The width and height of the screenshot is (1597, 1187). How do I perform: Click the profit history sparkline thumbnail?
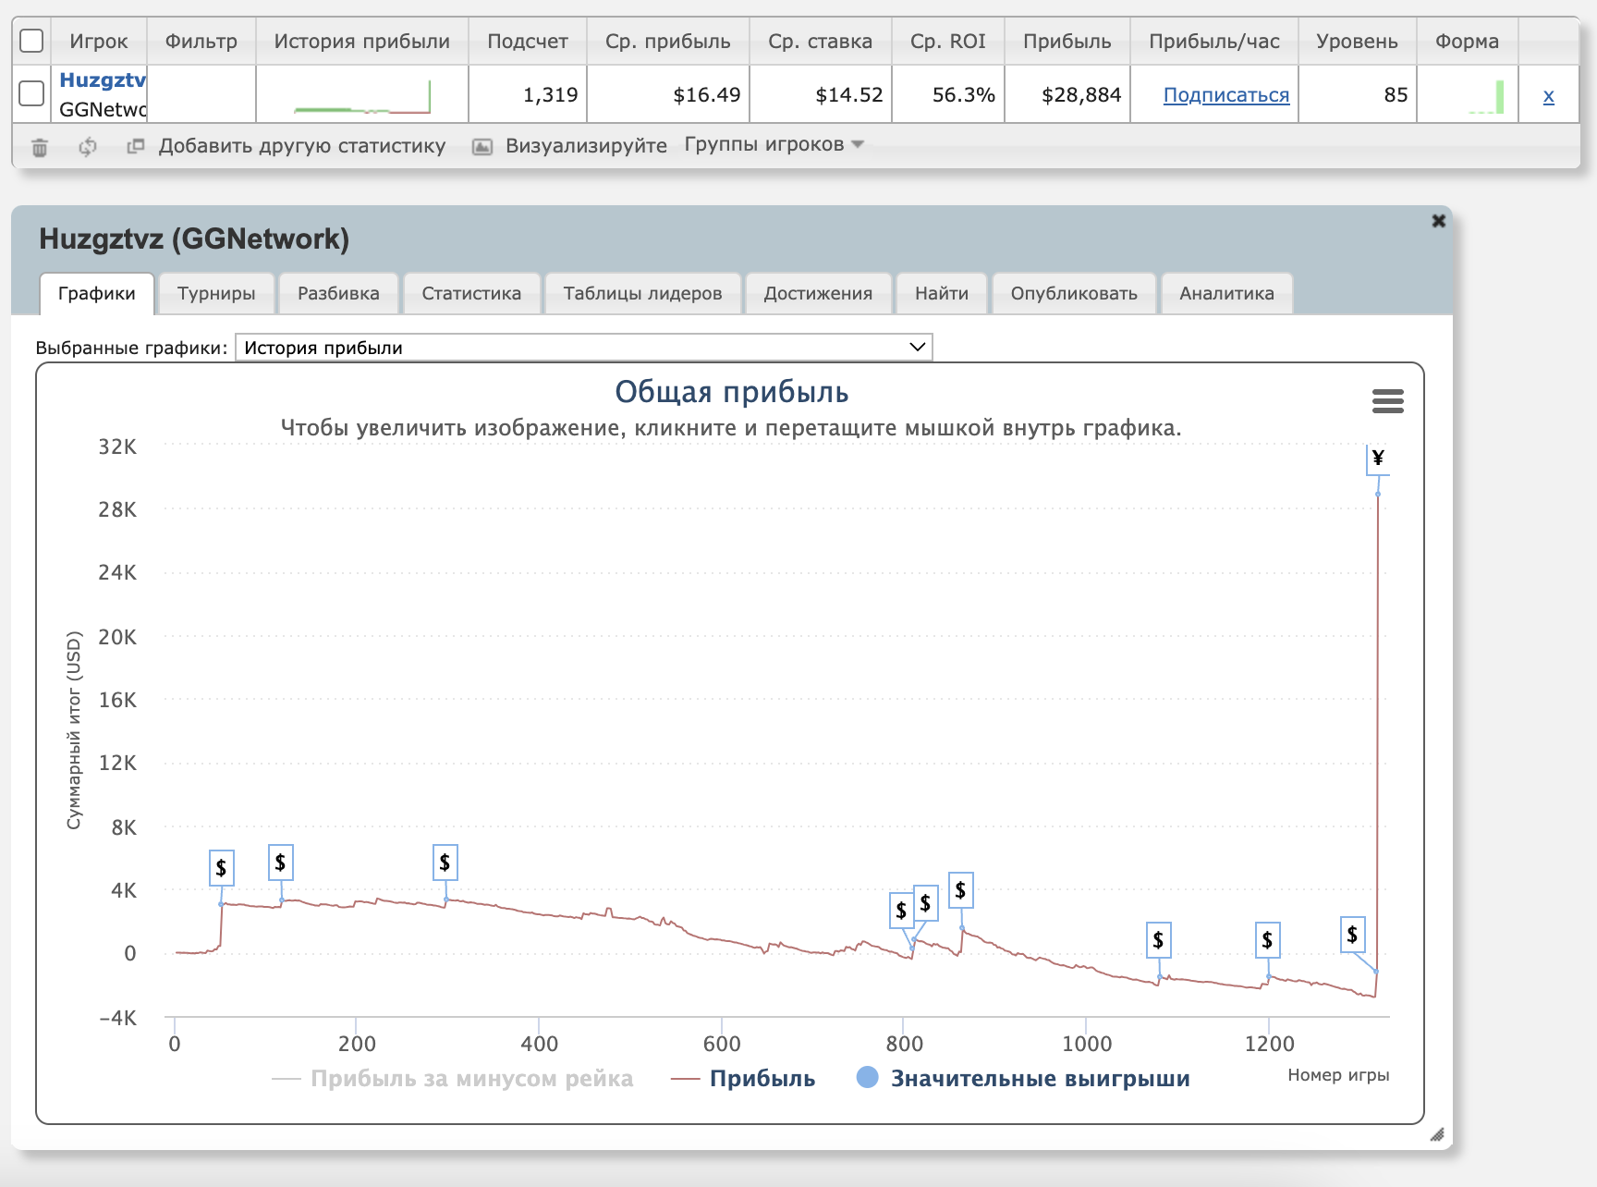pyautogui.click(x=362, y=95)
